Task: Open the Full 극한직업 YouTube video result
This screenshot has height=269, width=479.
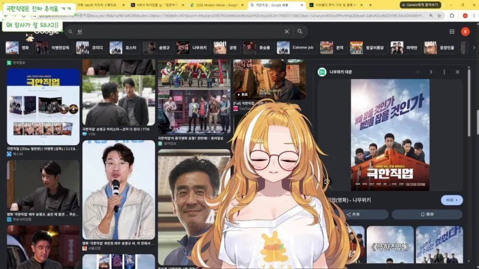Action: (x=269, y=79)
